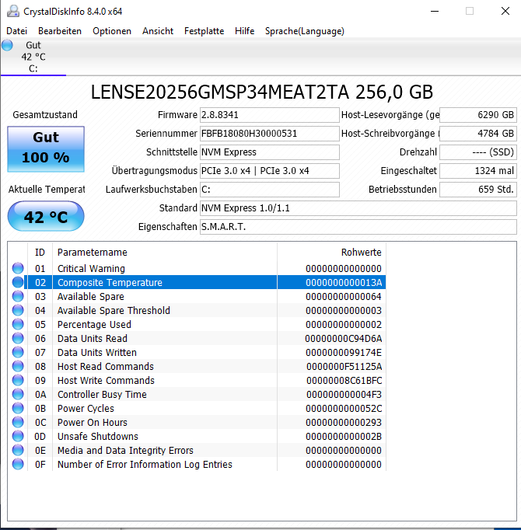Click the Eingeschaltet value 1324 mal
This screenshot has width=521, height=530.
tap(478, 171)
